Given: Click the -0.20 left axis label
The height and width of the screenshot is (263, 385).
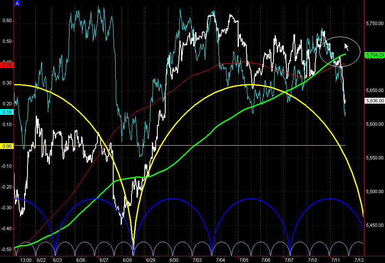Looking at the screenshot, I should click(6, 187).
